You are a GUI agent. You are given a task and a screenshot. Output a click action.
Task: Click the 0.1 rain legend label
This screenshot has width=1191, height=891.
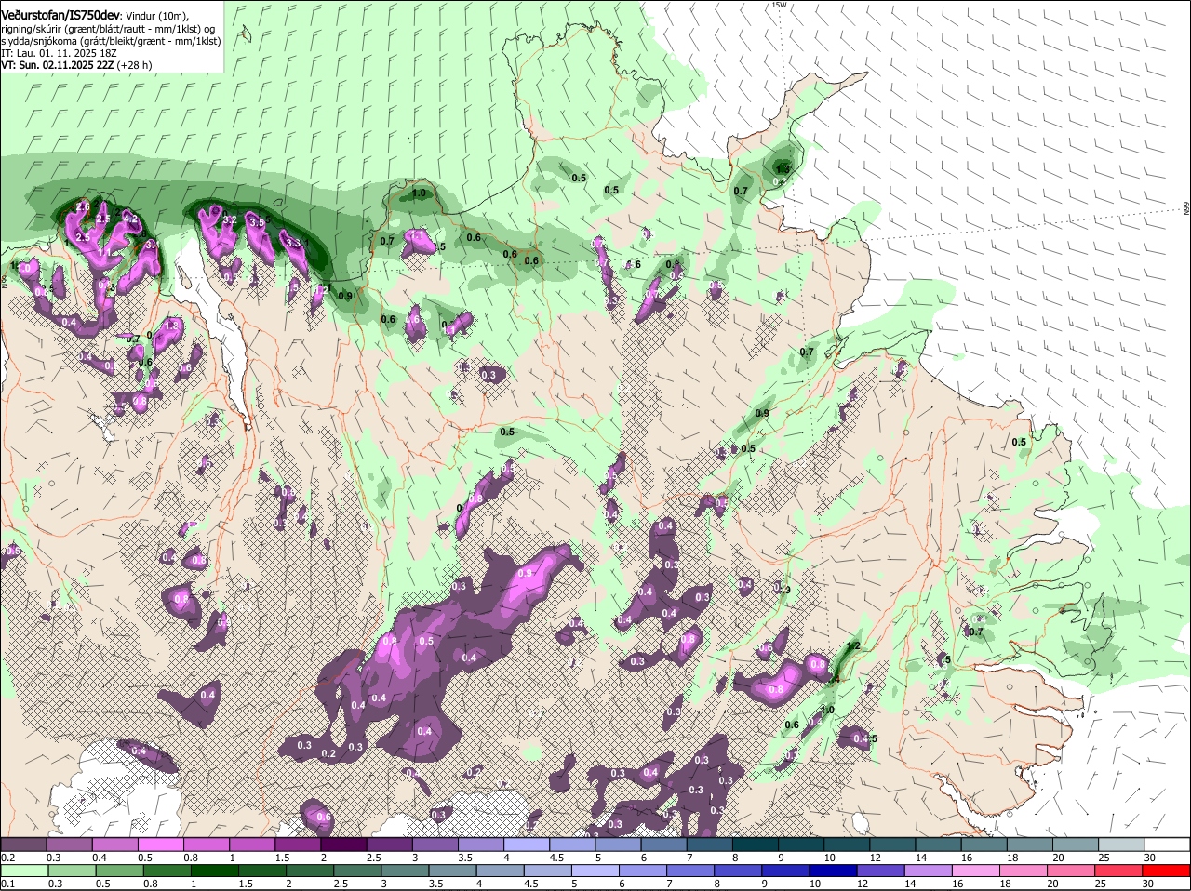pyautogui.click(x=7, y=884)
